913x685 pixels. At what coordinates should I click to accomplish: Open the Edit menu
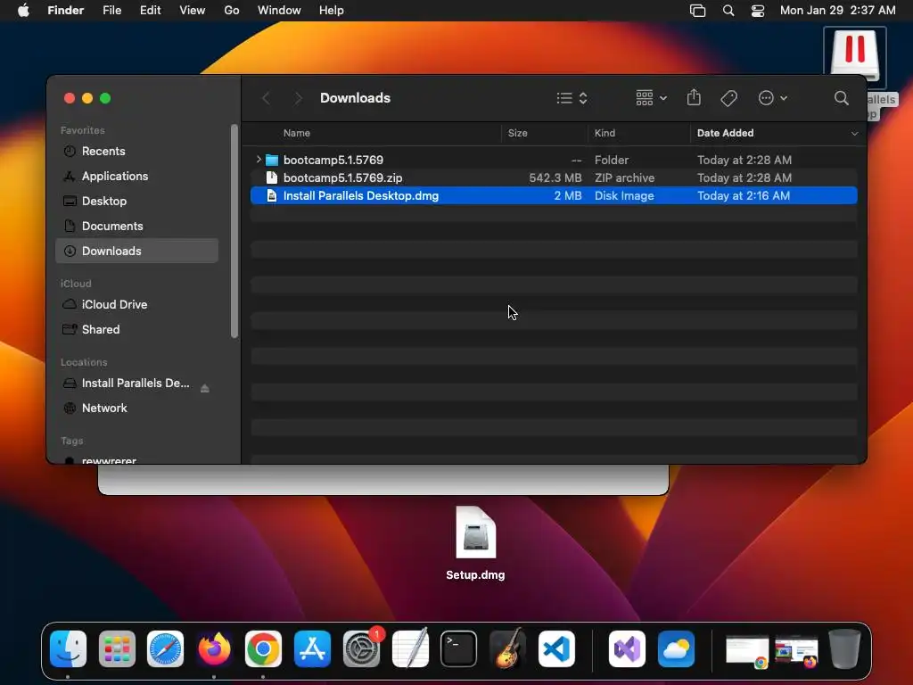click(x=150, y=11)
